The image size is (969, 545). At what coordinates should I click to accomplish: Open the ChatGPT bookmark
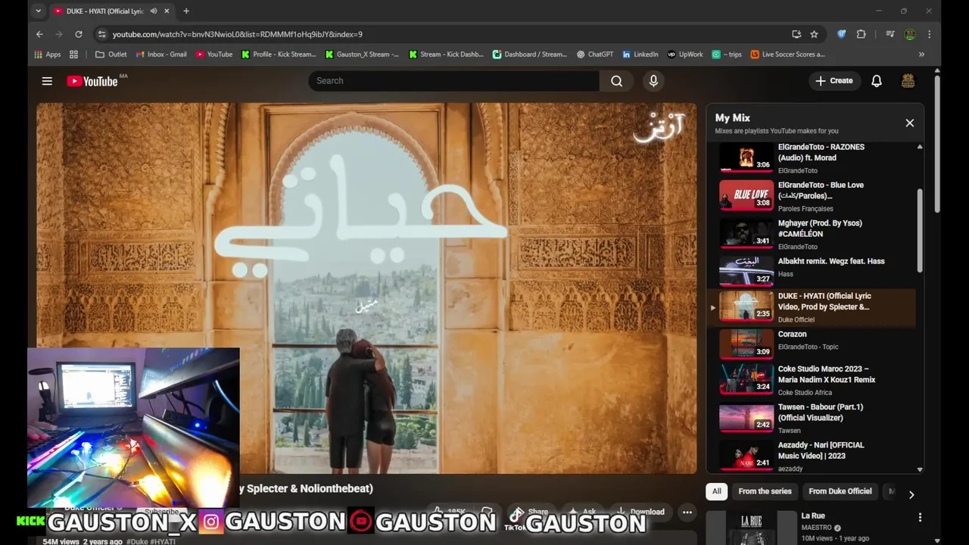(x=594, y=54)
